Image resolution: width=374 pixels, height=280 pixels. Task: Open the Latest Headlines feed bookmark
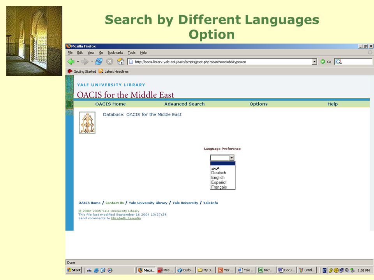[113, 72]
